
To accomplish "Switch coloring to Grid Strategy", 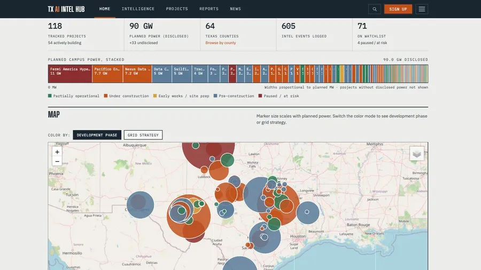I will coord(143,135).
